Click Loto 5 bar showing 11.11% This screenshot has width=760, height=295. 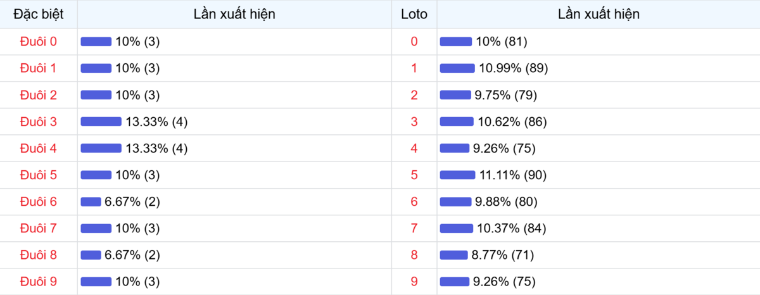click(x=457, y=175)
